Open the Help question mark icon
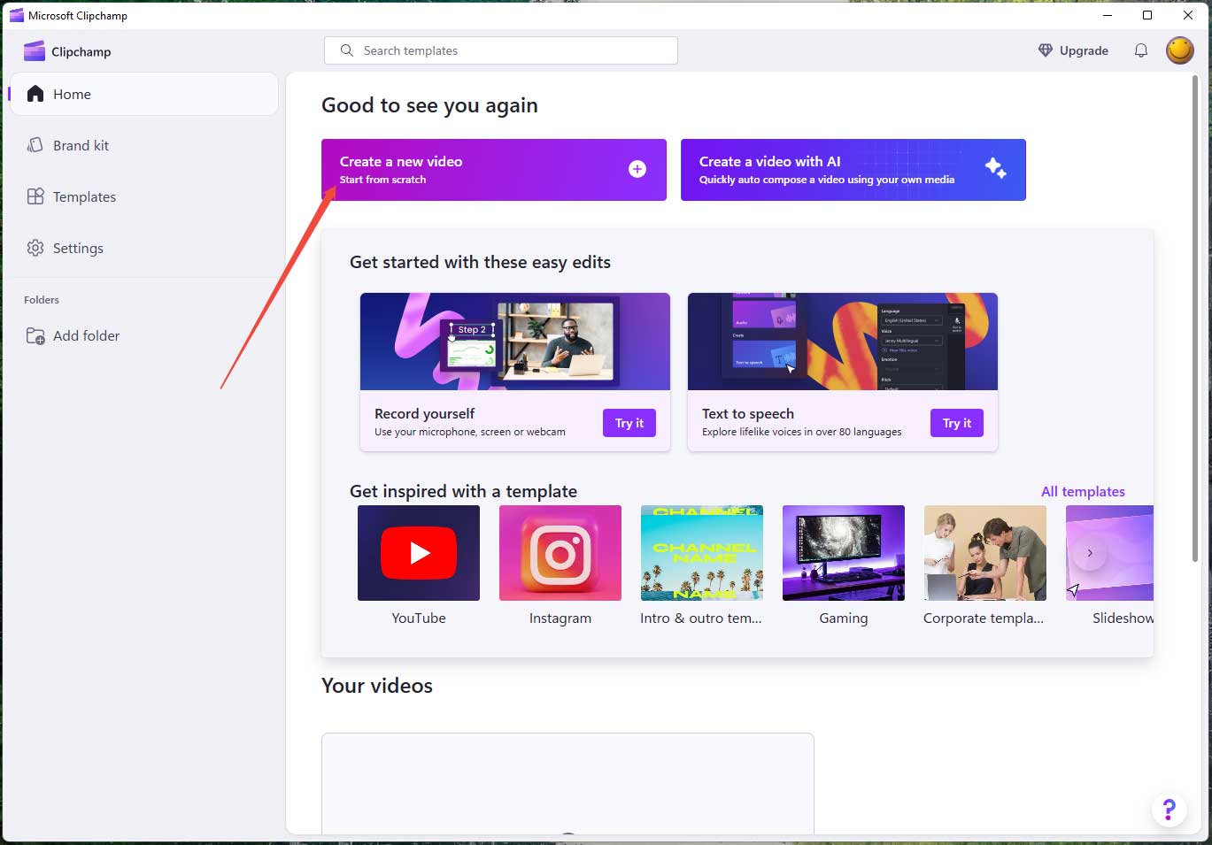This screenshot has width=1212, height=845. [x=1169, y=810]
